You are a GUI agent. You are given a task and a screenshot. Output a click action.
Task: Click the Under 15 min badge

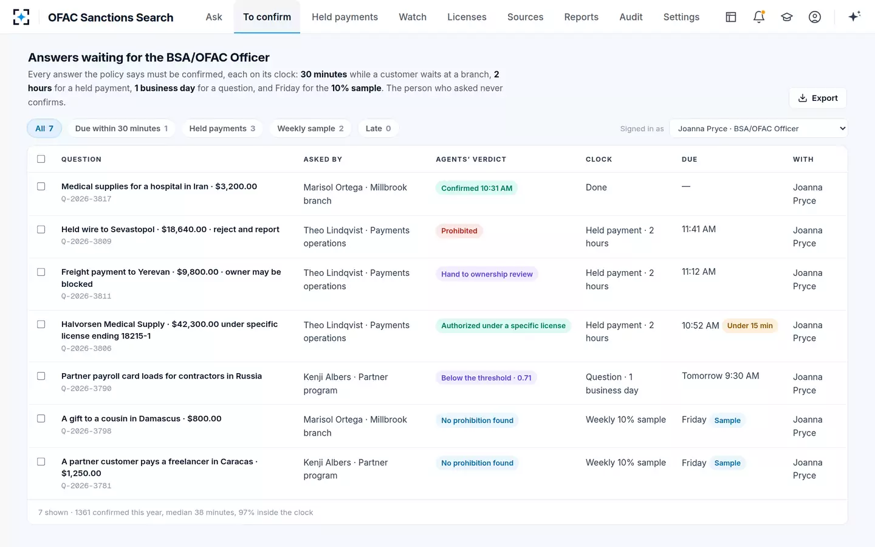coord(750,326)
